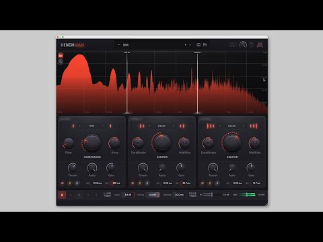This screenshot has width=323, height=242.
Task: Click the high band Thresh knob
Action: [213, 167]
